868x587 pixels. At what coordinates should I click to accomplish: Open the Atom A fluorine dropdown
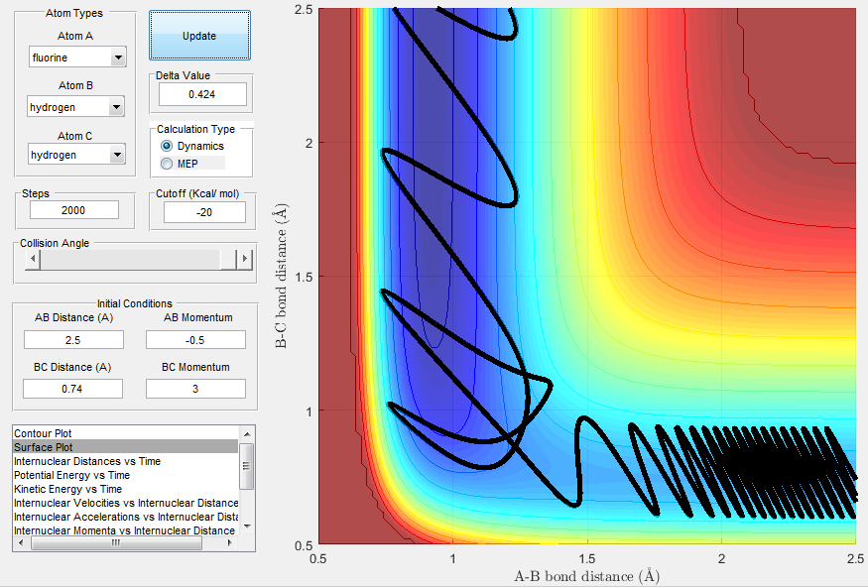(x=77, y=57)
